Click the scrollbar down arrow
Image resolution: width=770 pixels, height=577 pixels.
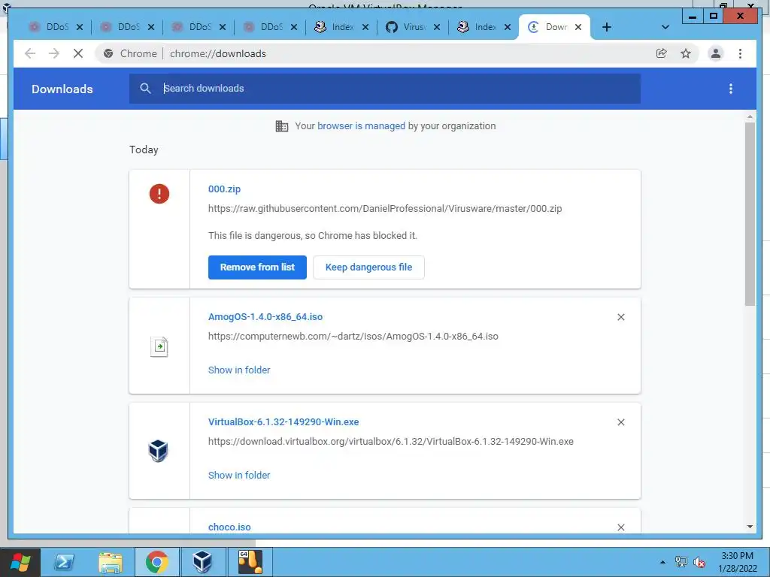(750, 527)
